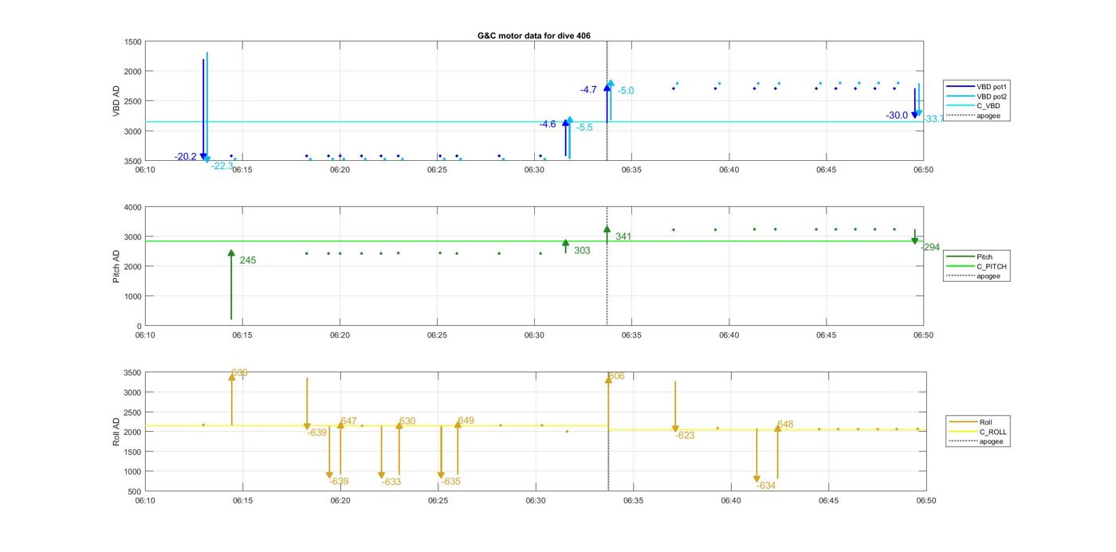Click the '-4.6' VBD data label
The width and height of the screenshot is (1116, 552).
point(548,124)
